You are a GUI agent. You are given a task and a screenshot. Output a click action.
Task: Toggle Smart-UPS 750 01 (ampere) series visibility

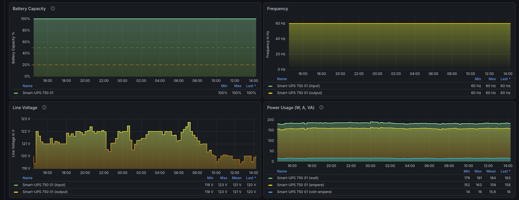(x=300, y=185)
